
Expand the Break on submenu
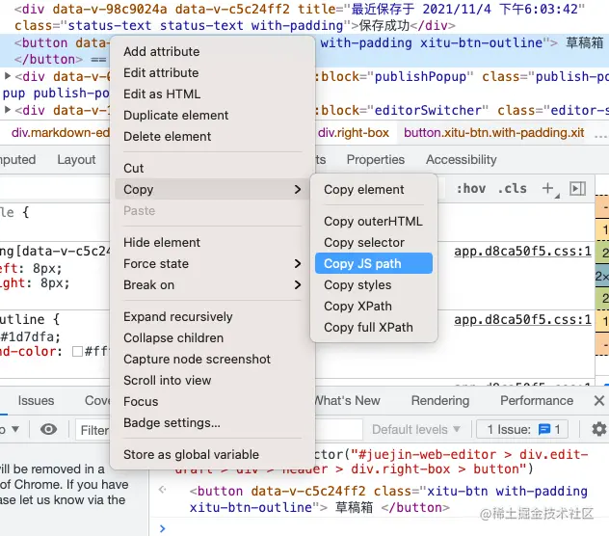(298, 285)
